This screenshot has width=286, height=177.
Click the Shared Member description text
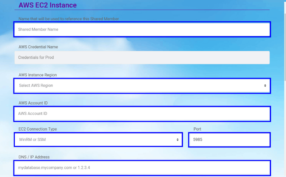click(69, 19)
